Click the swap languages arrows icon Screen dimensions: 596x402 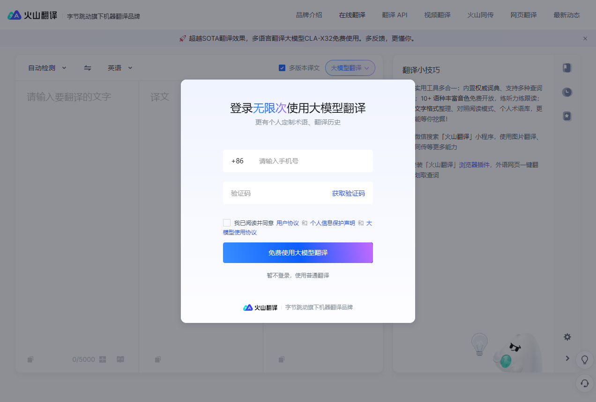pyautogui.click(x=87, y=67)
